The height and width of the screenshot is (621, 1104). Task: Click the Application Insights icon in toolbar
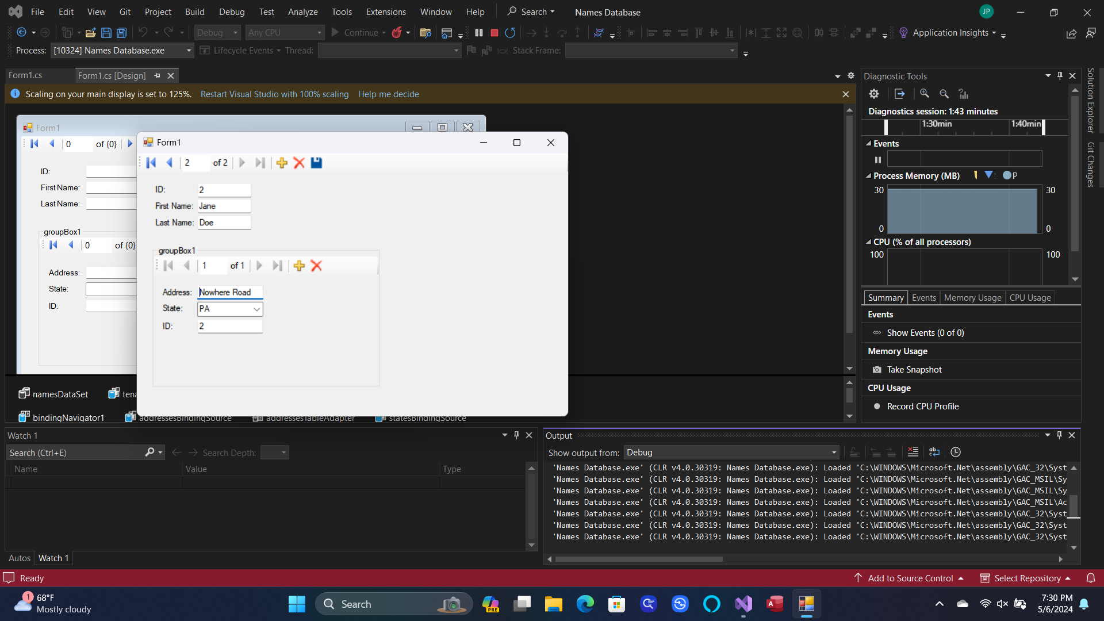coord(904,33)
